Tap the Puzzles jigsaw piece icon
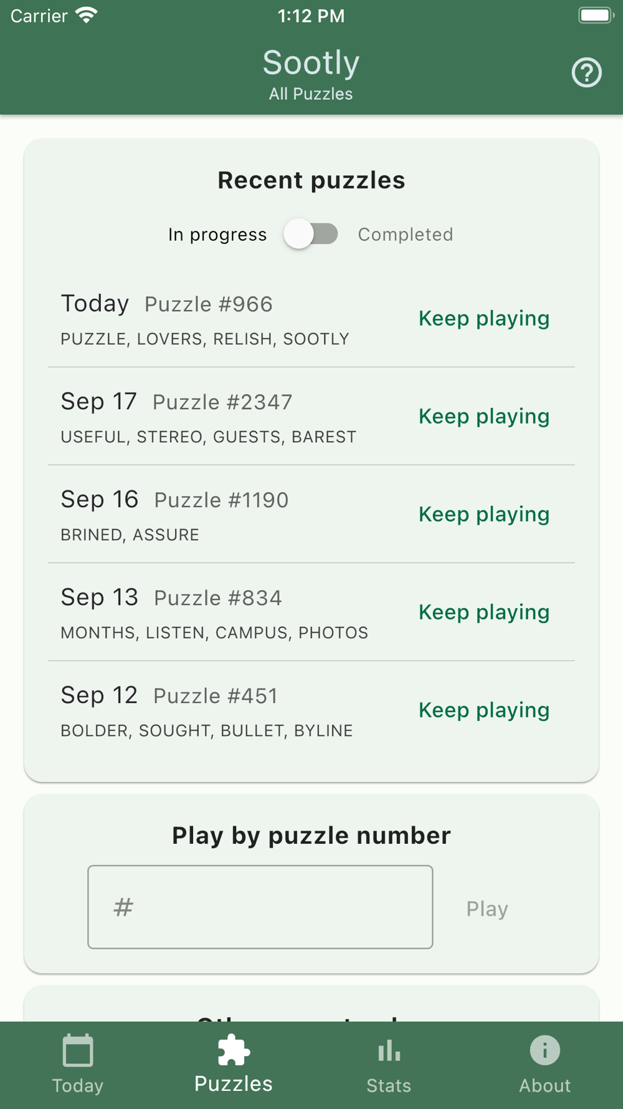 click(234, 1050)
